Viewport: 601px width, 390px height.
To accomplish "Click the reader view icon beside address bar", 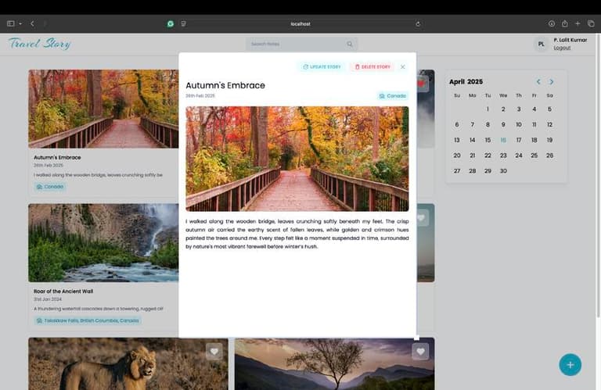I will point(184,23).
